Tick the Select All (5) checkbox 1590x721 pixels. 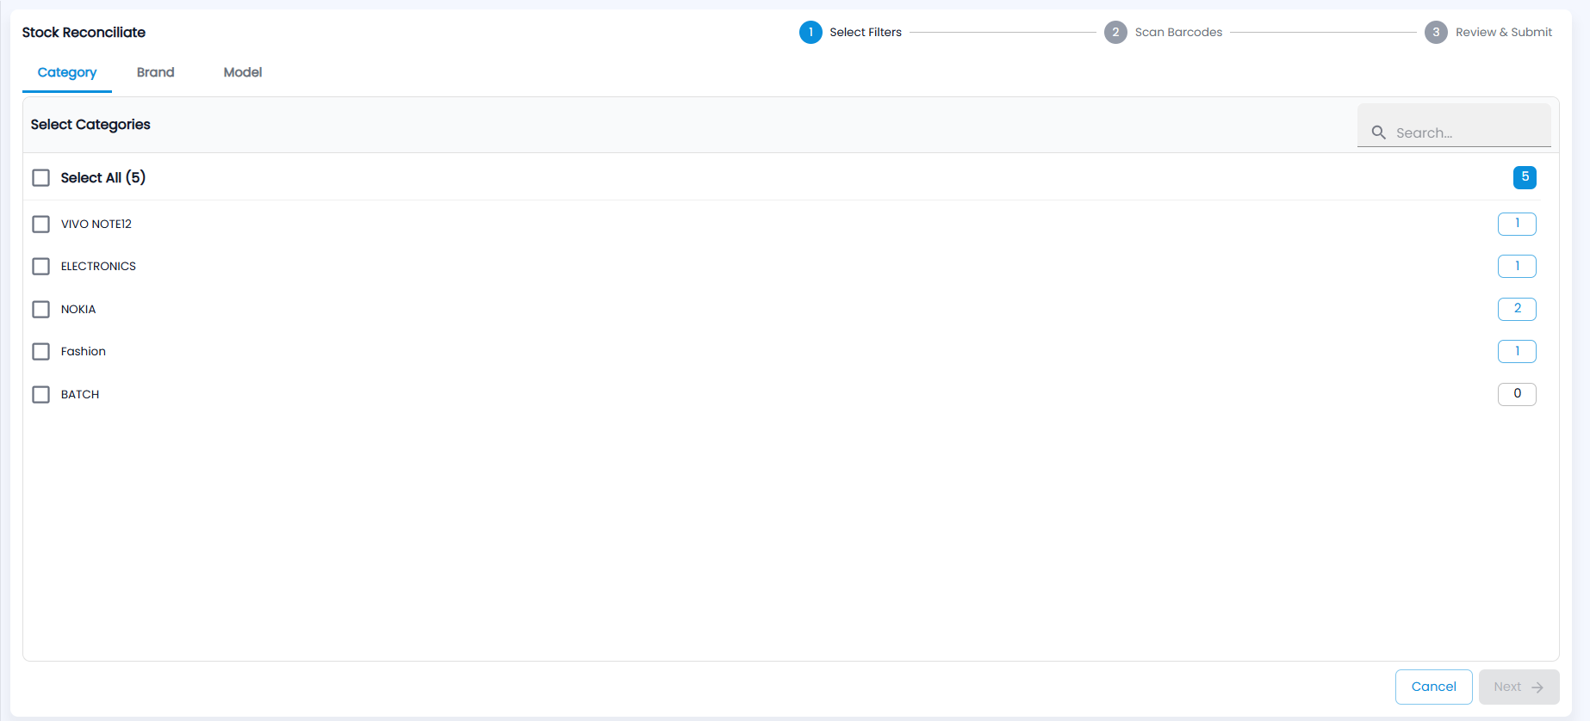(x=40, y=177)
